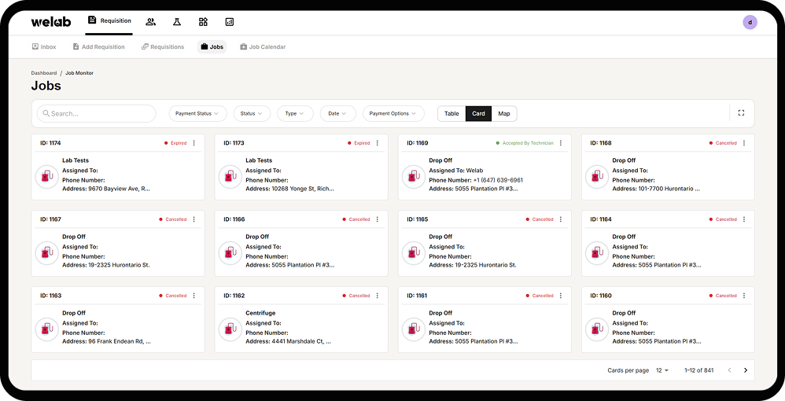Click blood bag icon on job 1174 card

pos(47,177)
